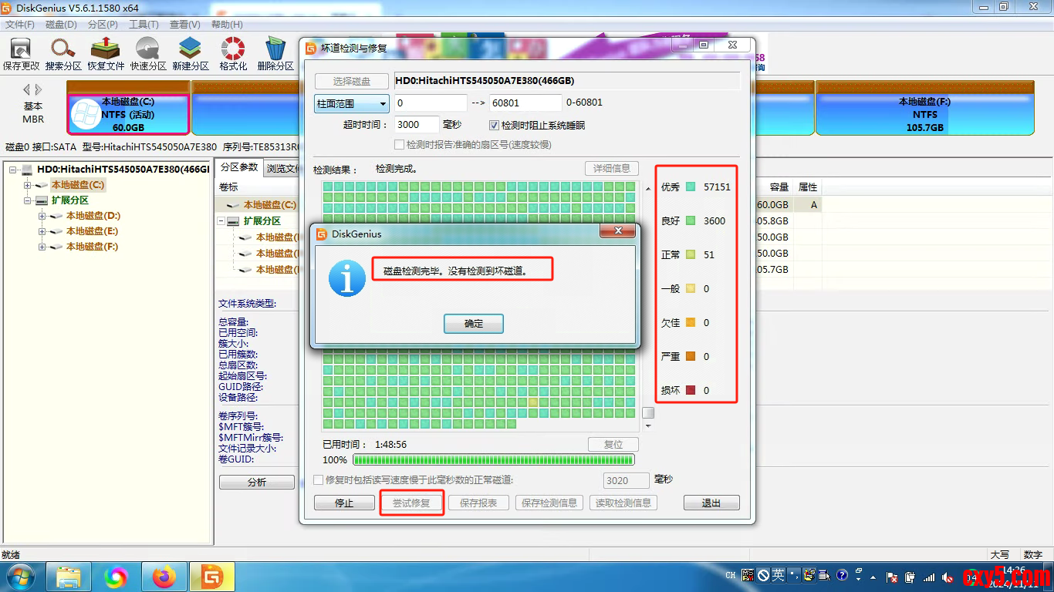The width and height of the screenshot is (1054, 592).
Task: Collapse the 扩展分区 tree node
Action: click(28, 200)
